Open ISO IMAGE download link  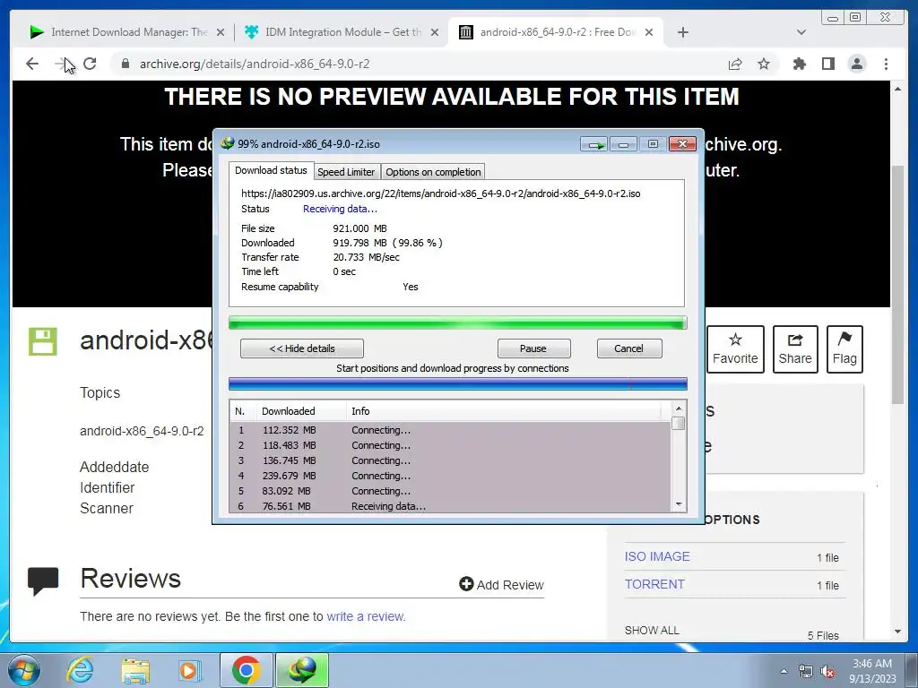pyautogui.click(x=657, y=556)
